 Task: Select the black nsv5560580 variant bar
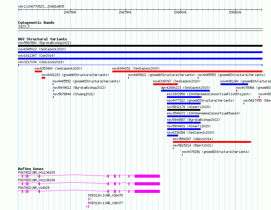pyautogui.click(x=140, y=46)
